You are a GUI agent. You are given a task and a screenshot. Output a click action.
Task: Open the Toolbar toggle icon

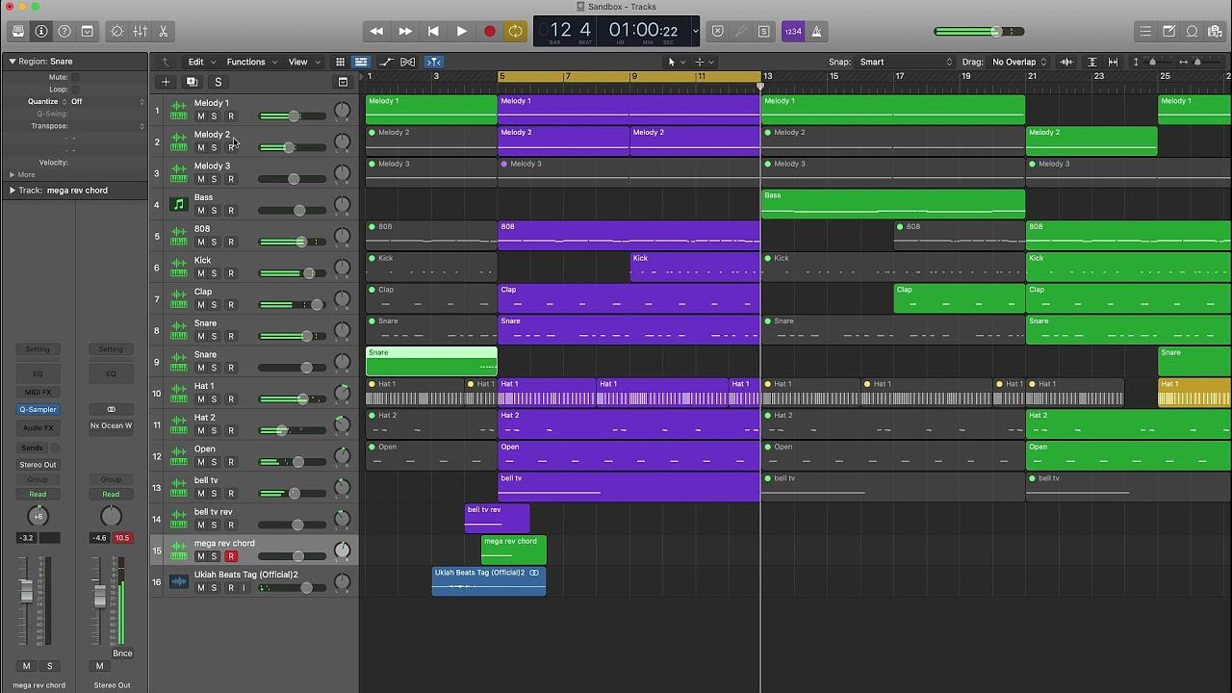87,31
